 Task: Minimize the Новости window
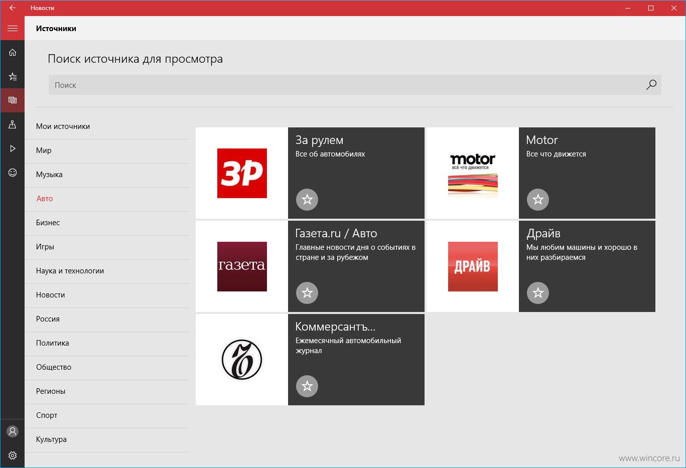point(628,8)
